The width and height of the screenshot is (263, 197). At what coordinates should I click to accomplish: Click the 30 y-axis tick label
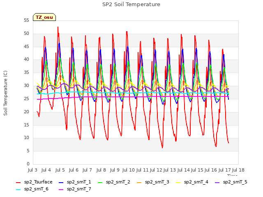point(26,86)
